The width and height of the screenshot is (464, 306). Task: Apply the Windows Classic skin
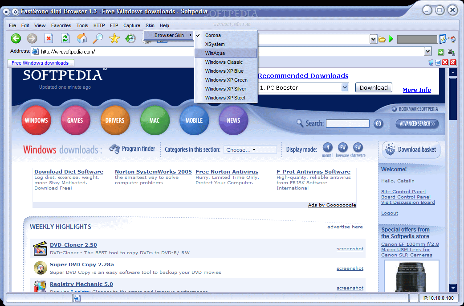coord(226,62)
